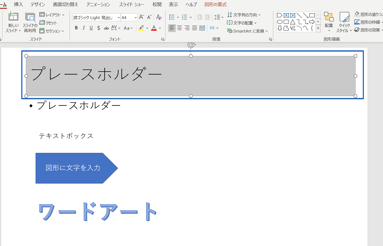Image resolution: width=383 pixels, height=246 pixels.
Task: Decrease list indent level
Action: tap(200, 17)
